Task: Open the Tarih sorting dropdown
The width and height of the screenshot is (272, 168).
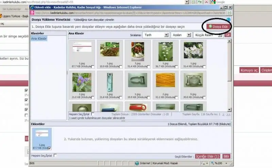Action: click(156, 35)
